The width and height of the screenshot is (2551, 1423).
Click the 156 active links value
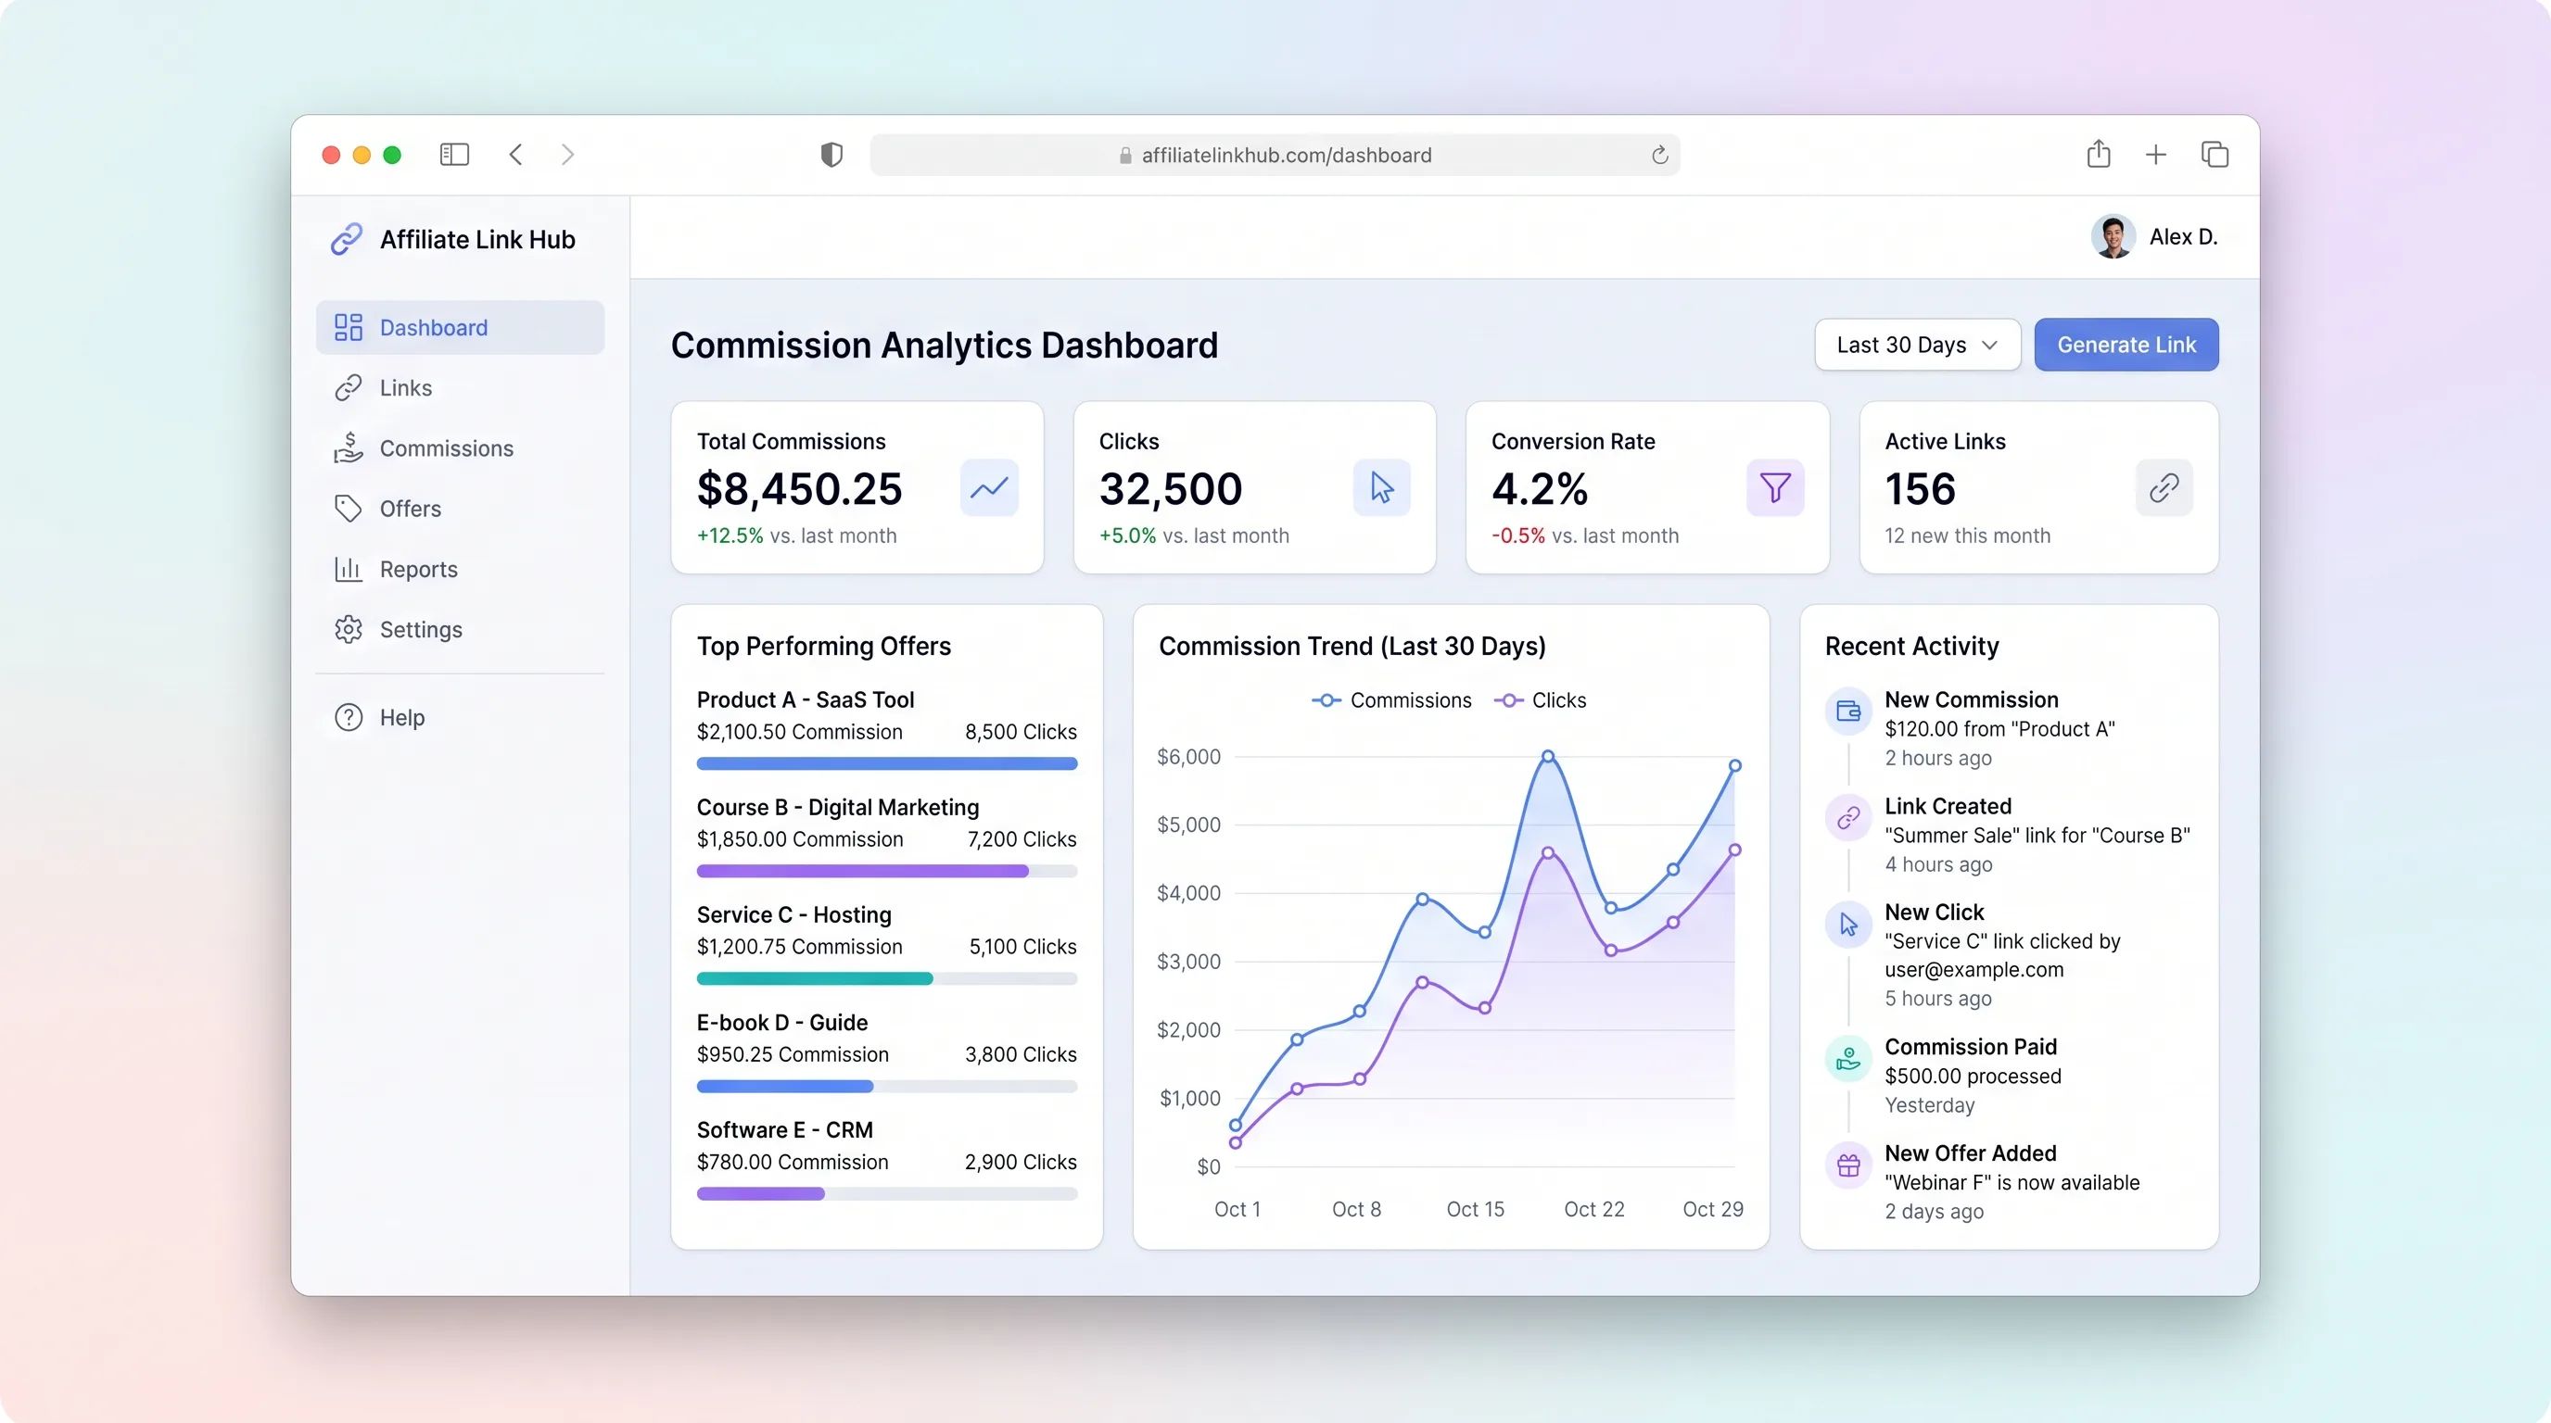(1920, 489)
